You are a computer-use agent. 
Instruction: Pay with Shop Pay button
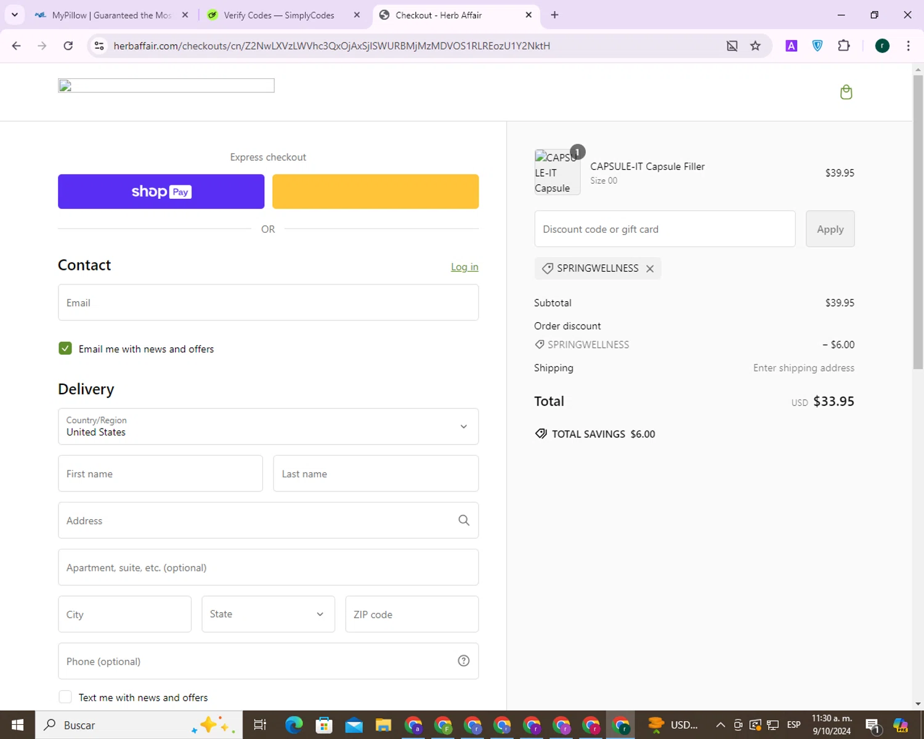(x=161, y=192)
